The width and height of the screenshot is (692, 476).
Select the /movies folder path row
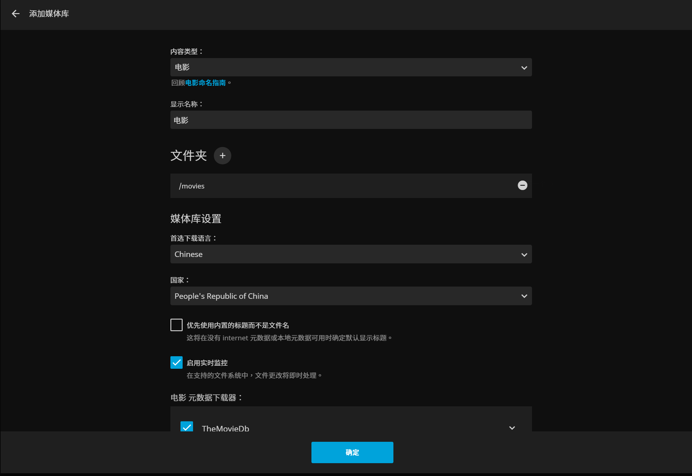pyautogui.click(x=337, y=186)
